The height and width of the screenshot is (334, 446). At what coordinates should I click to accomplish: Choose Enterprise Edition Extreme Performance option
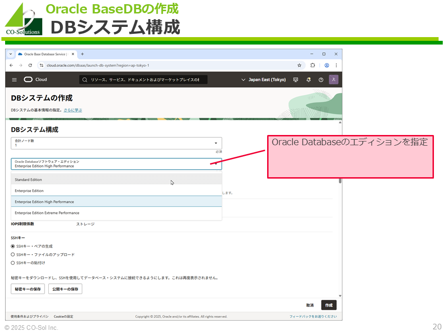pos(116,213)
